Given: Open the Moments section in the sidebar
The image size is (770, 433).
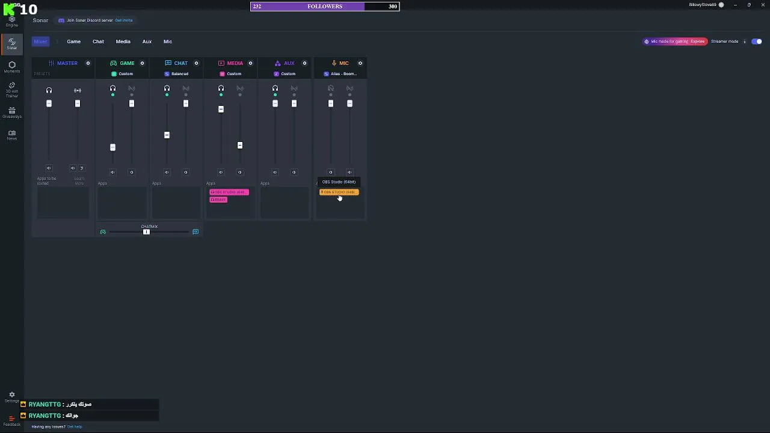Looking at the screenshot, I should tap(11, 67).
